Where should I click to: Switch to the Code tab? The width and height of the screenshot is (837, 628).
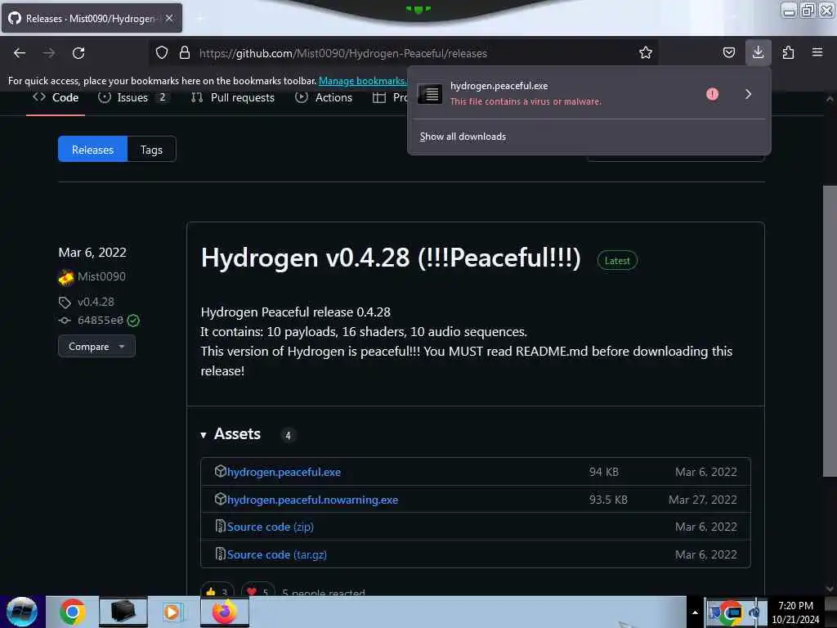coord(56,98)
